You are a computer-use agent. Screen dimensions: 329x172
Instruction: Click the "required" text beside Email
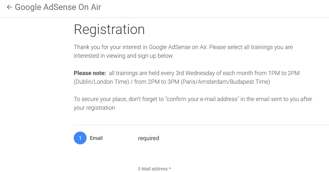coord(148,138)
